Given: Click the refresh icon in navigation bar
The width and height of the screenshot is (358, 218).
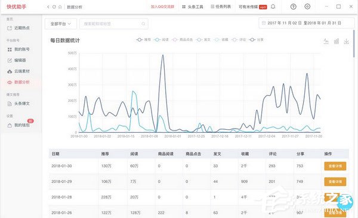Looking at the screenshot, I should [x=54, y=7].
